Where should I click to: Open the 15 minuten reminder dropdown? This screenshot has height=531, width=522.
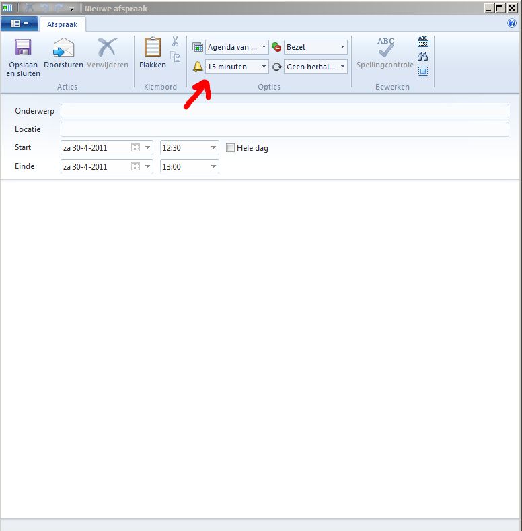tap(264, 67)
